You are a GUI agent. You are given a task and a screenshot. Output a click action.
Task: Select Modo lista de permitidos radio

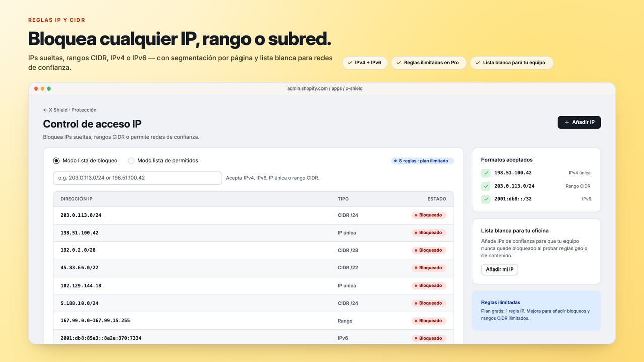click(131, 161)
